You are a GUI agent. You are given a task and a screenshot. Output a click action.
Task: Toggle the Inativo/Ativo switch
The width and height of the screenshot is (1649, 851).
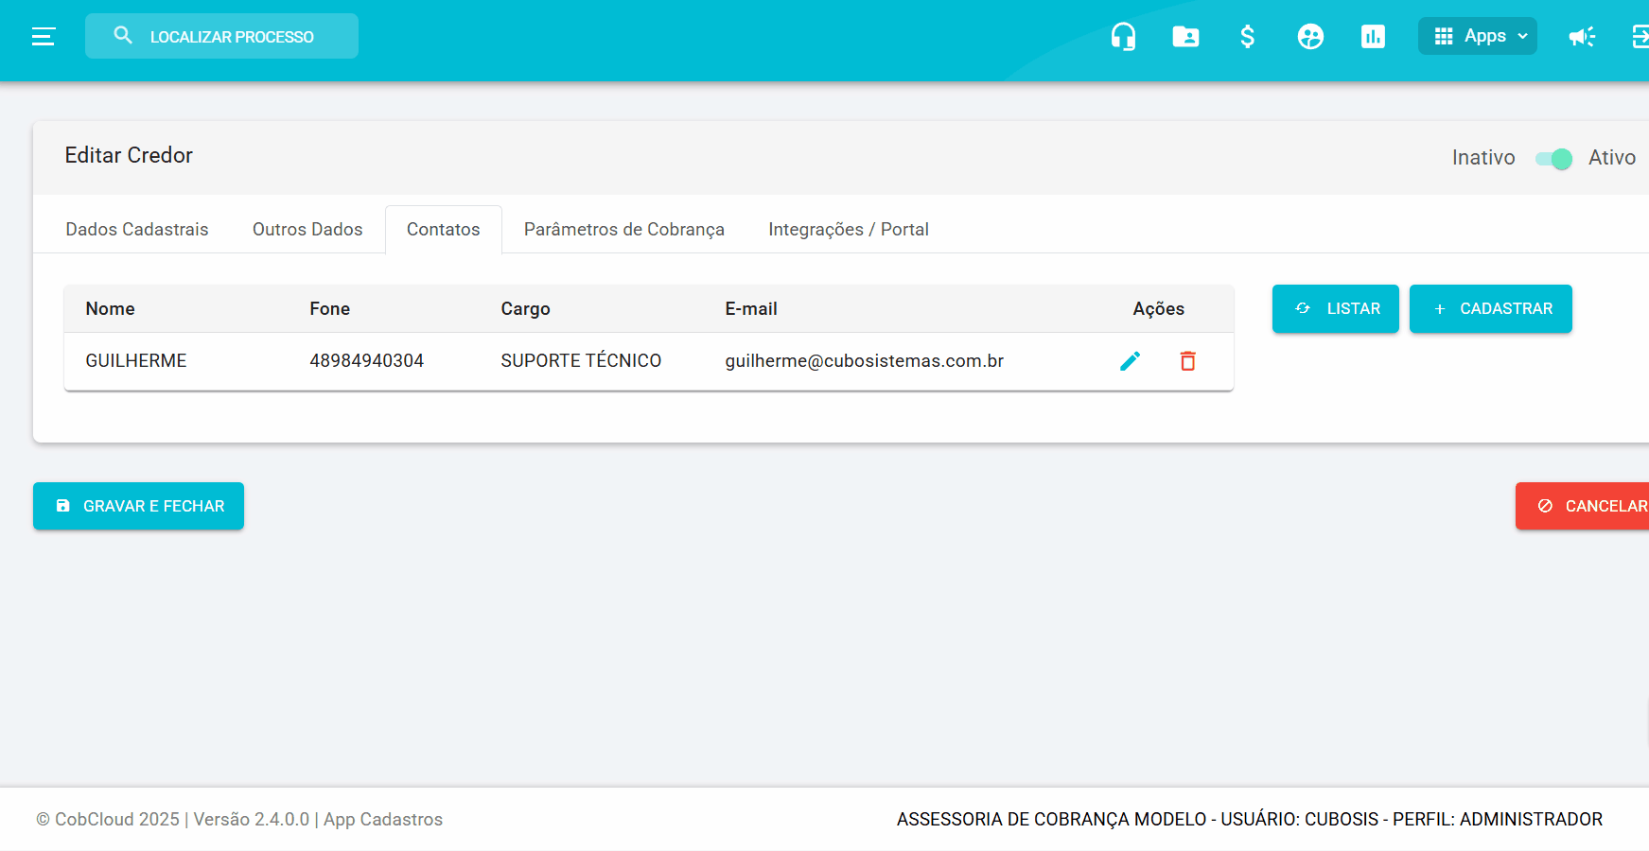pos(1553,159)
